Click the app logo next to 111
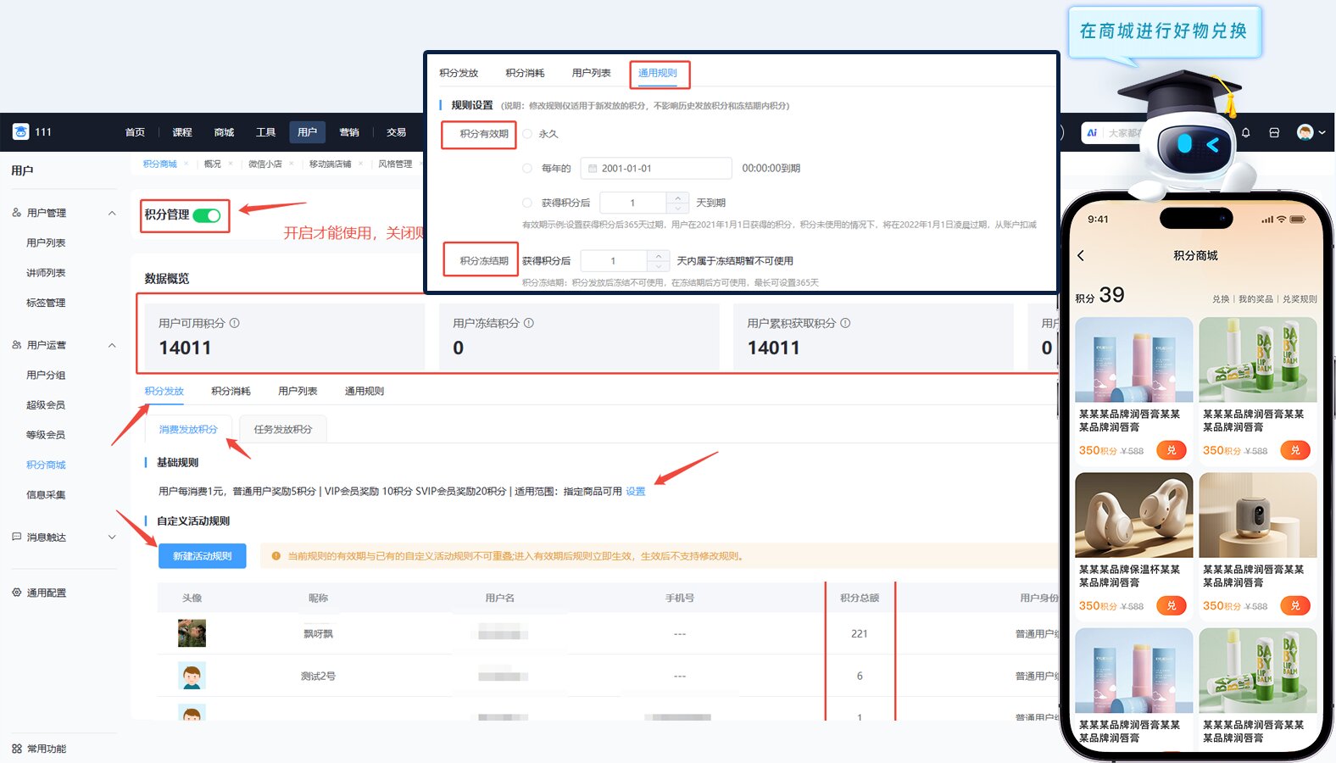Viewport: 1336px width, 763px height. pyautogui.click(x=21, y=132)
